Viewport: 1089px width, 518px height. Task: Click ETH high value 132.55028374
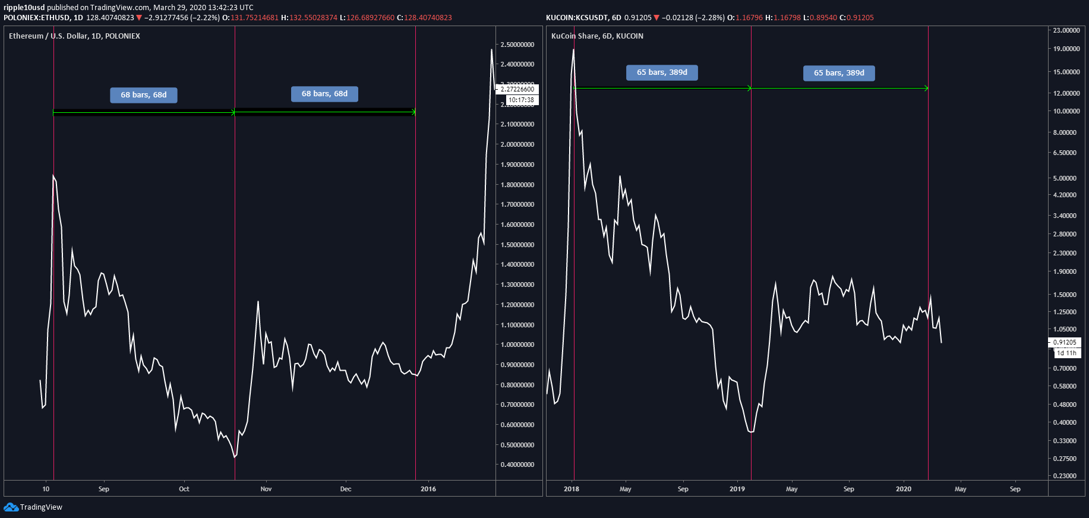tap(313, 18)
